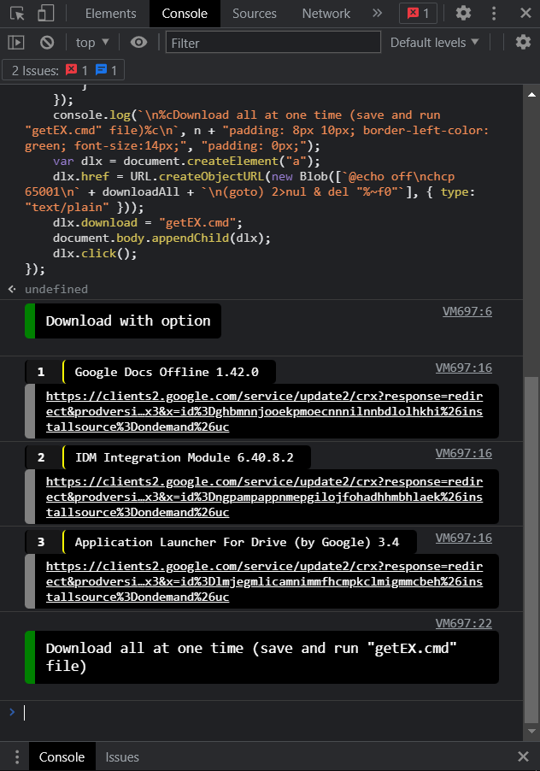Image resolution: width=540 pixels, height=771 pixels.
Task: Open the Network panel
Action: [326, 14]
